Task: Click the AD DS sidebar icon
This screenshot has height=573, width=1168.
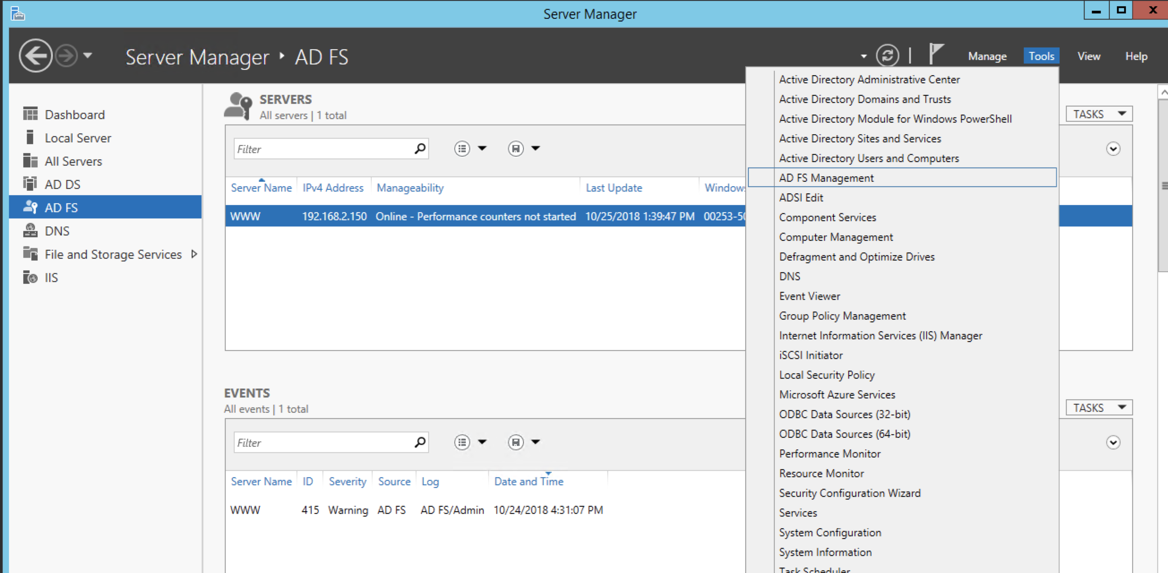Action: [30, 184]
